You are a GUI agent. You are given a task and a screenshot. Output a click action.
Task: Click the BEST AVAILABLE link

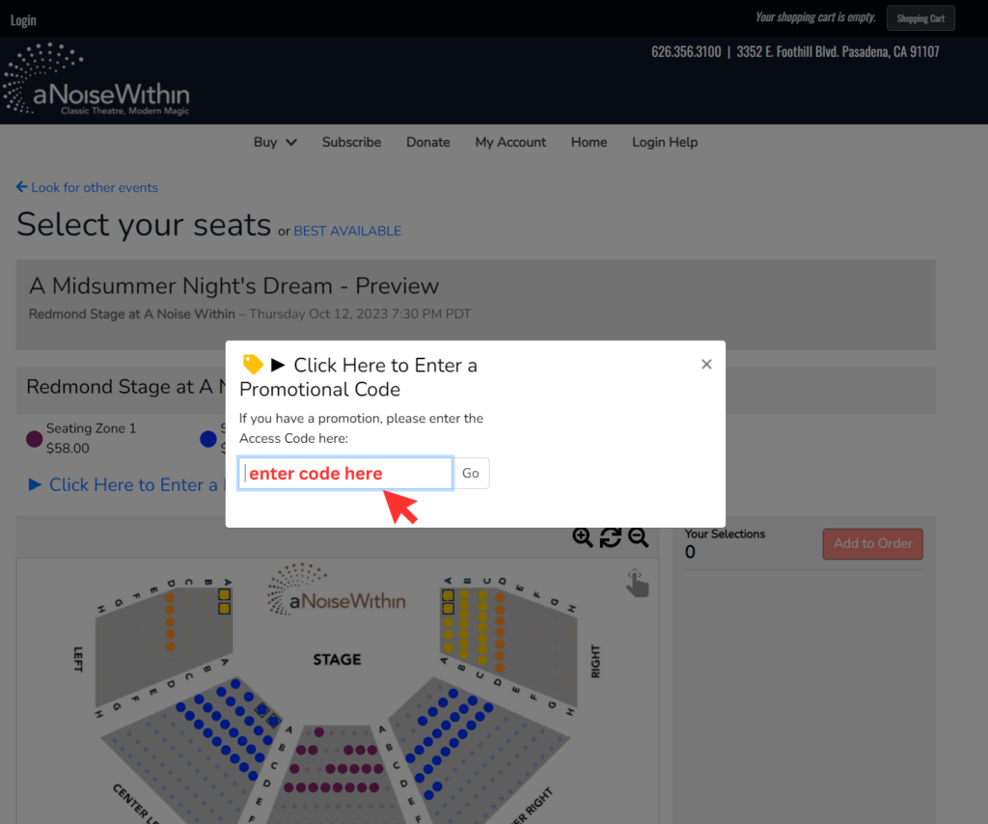coord(347,231)
